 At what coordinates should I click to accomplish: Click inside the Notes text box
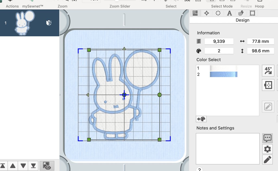click(x=228, y=149)
